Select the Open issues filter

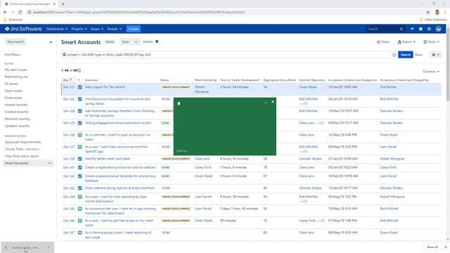[13, 91]
